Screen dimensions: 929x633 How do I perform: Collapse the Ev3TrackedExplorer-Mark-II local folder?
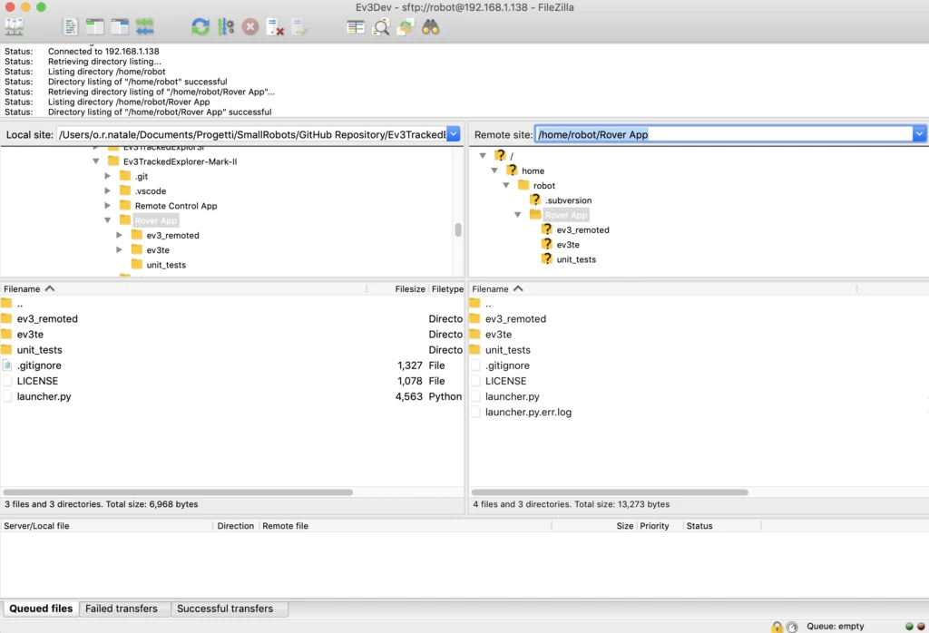click(96, 161)
